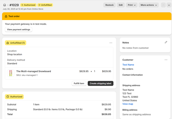Open the More actions dropdown
Screen dimensions: 172x119
click(149, 5)
